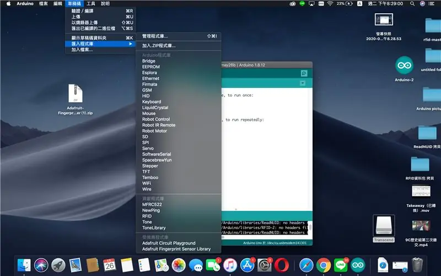Select Adafruit Fingerprint zip file on desktop
This screenshot has height=276, width=441.
[76, 93]
